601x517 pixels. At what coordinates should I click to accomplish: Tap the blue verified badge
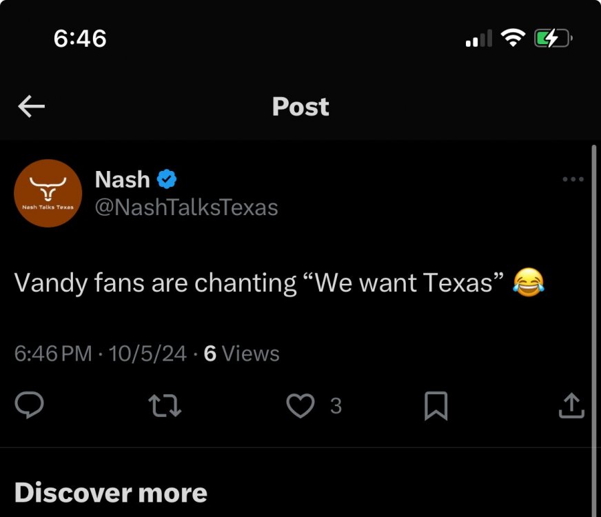(167, 179)
